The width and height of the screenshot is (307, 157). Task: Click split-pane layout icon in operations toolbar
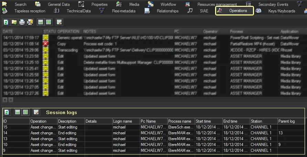coord(41,22)
